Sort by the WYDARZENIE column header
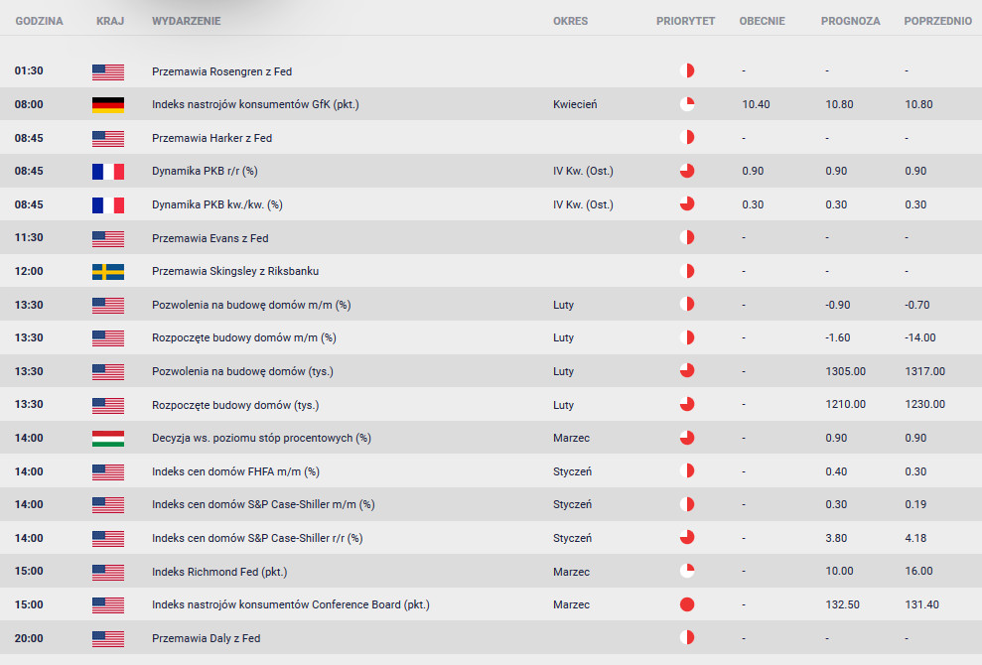This screenshot has width=982, height=665. (x=186, y=21)
